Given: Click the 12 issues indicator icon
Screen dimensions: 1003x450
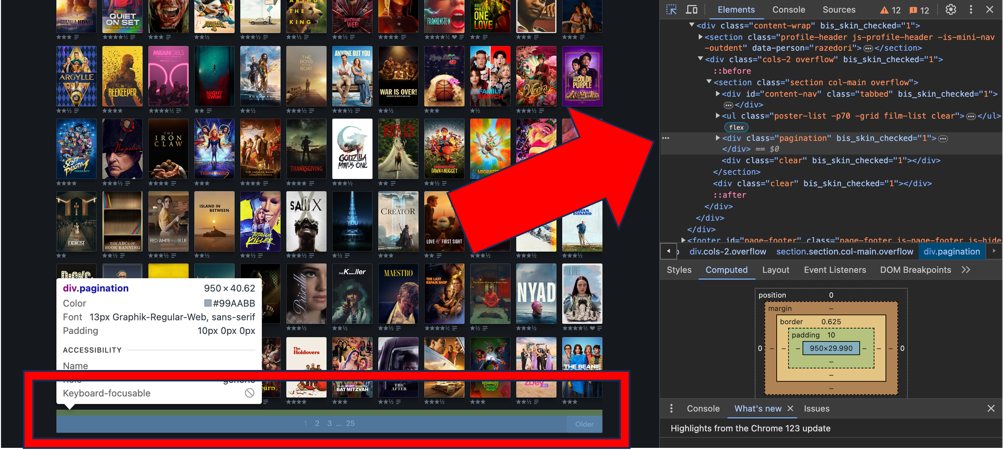Looking at the screenshot, I should pyautogui.click(x=919, y=10).
